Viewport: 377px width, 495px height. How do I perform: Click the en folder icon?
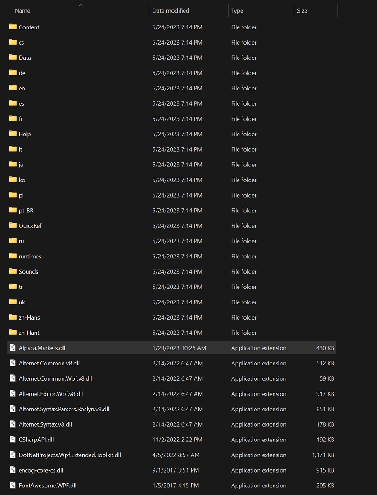13,88
